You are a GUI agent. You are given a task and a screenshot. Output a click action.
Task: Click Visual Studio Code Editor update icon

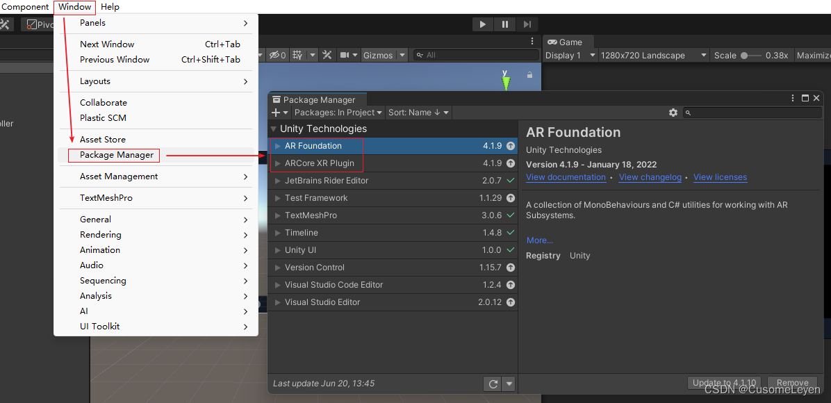(511, 285)
